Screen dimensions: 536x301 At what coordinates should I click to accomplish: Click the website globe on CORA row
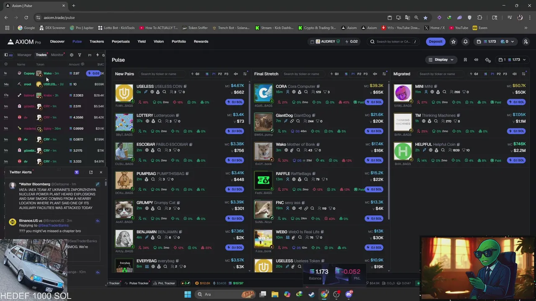294,92
